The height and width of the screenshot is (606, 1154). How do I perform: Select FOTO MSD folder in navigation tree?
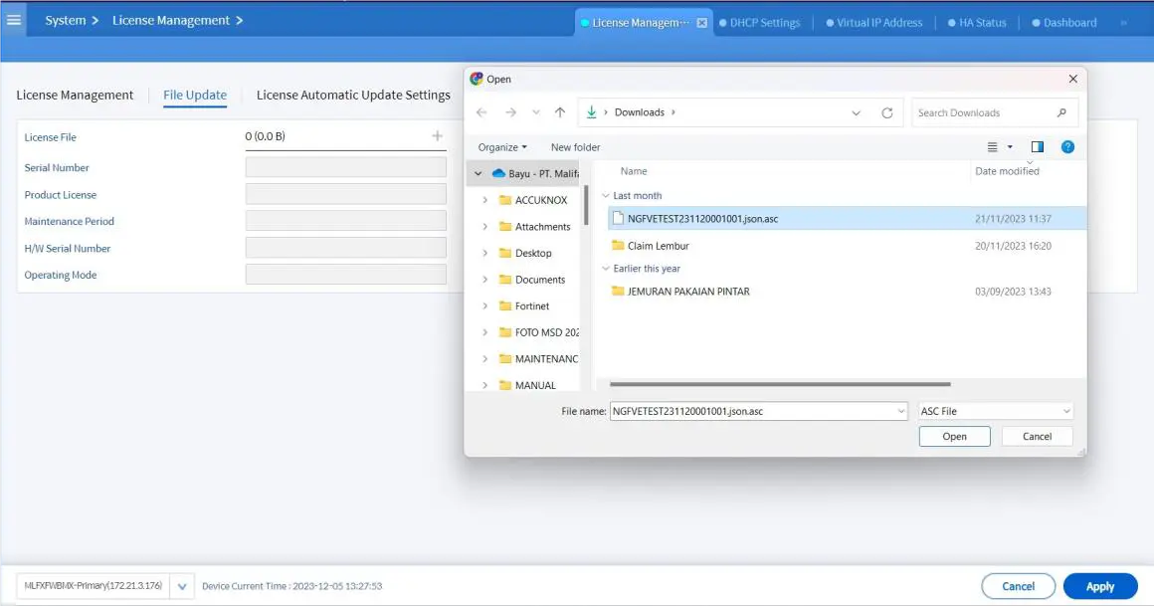(x=539, y=332)
